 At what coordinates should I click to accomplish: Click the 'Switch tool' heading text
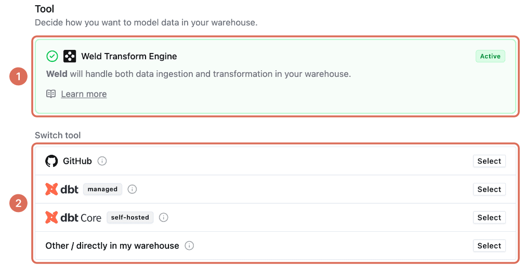click(x=58, y=135)
